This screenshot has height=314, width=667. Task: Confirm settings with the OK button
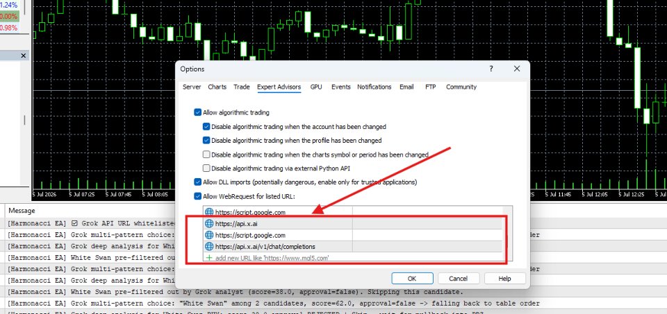(x=412, y=279)
